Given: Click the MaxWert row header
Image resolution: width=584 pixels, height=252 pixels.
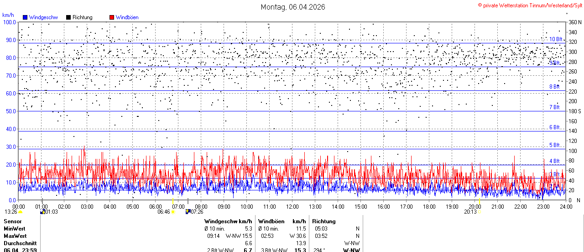Looking at the screenshot, I should pos(15,236).
